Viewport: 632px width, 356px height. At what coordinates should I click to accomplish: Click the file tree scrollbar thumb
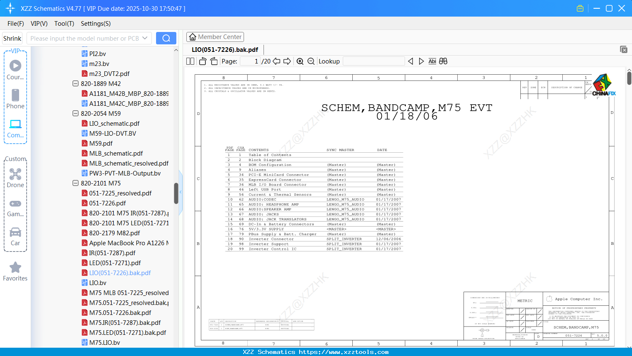point(176,193)
